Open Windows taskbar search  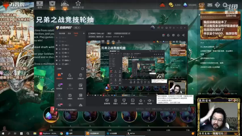coord(9,133)
